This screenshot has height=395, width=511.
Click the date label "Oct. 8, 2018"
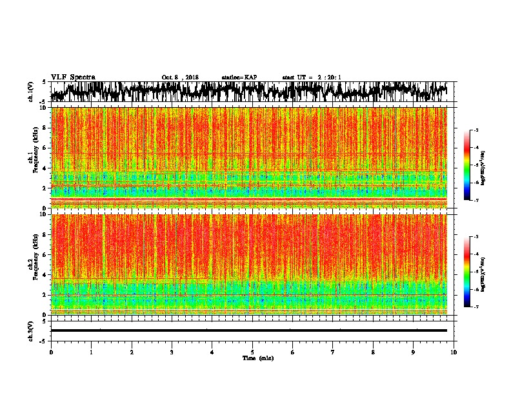pos(180,77)
